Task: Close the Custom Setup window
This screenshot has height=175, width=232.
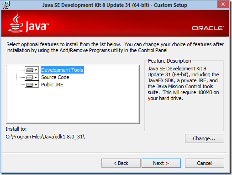Action: [x=223, y=4]
